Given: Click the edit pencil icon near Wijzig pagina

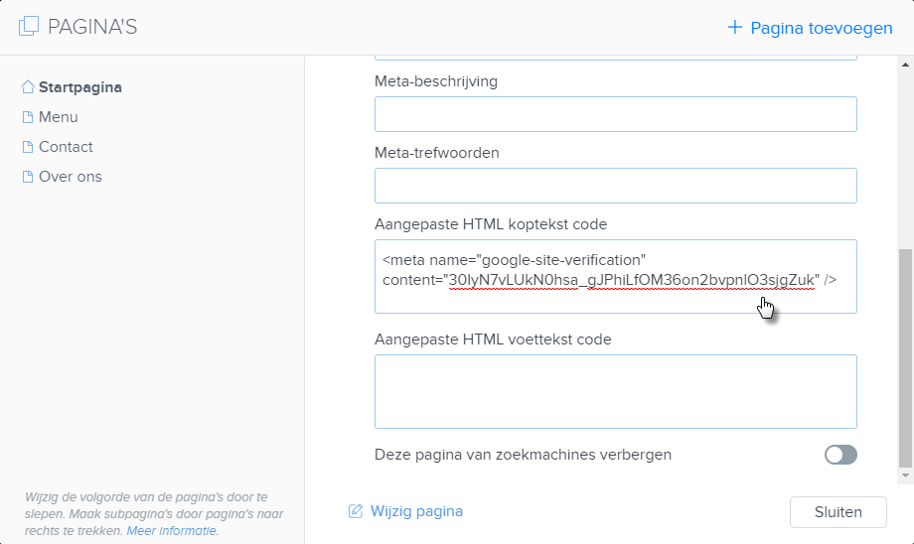Looking at the screenshot, I should pyautogui.click(x=356, y=511).
